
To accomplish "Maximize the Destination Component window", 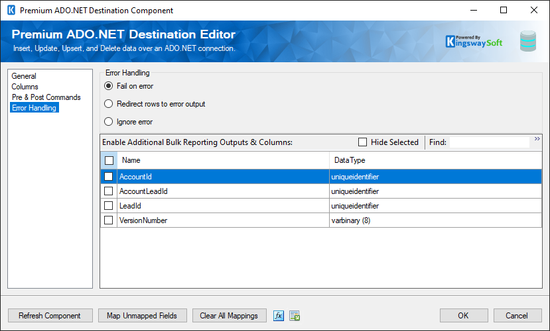I will [x=504, y=10].
